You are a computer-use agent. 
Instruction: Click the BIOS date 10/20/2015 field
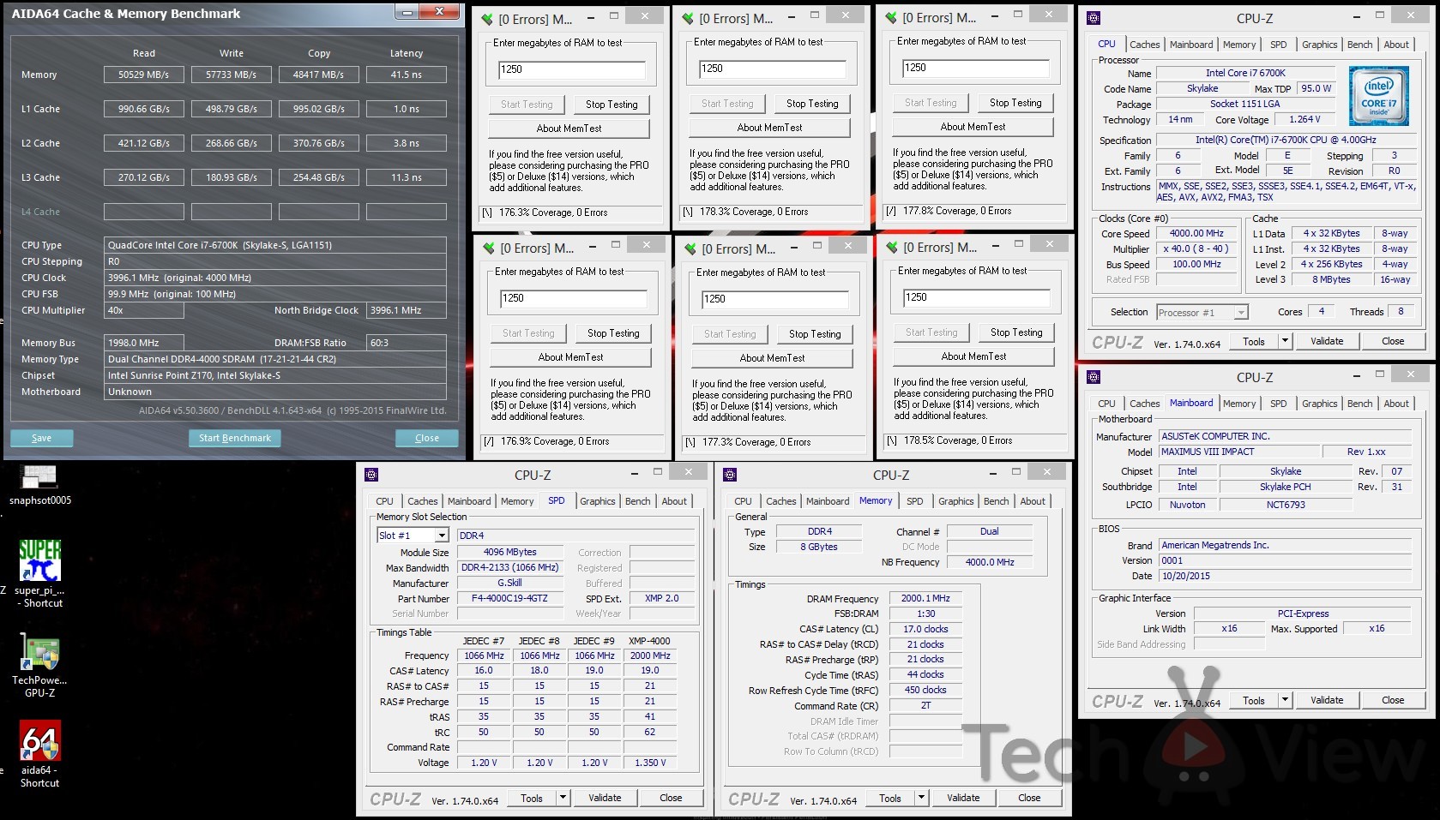(1284, 577)
